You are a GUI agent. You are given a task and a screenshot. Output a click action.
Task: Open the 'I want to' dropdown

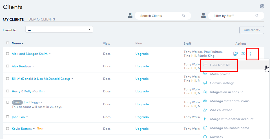click(x=59, y=30)
